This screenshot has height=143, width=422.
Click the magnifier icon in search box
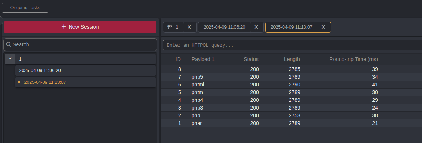[9, 44]
